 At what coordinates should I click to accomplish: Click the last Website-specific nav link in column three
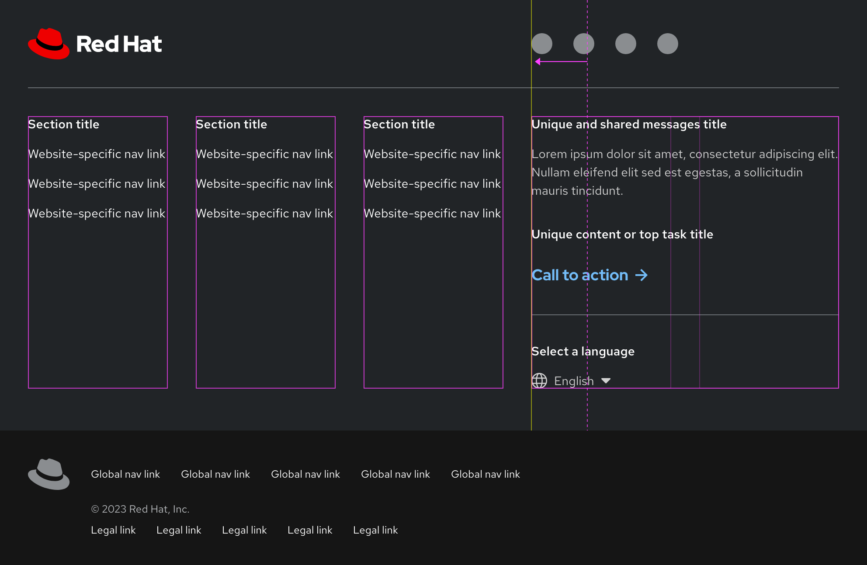(432, 214)
